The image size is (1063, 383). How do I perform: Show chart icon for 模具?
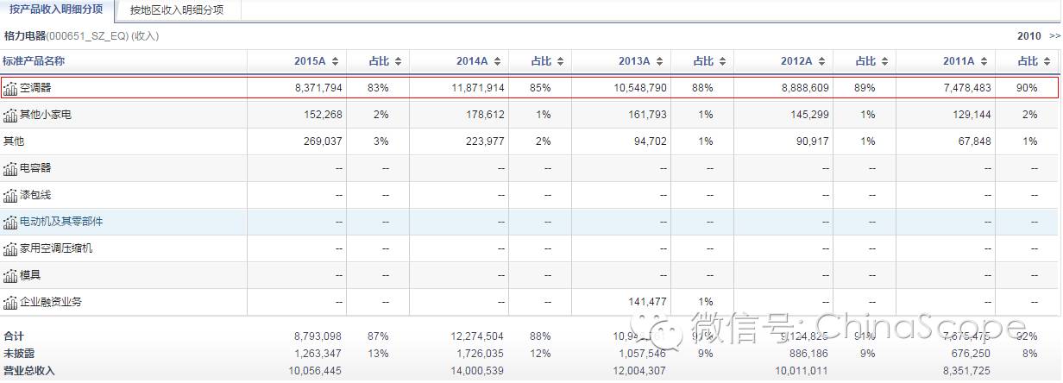click(10, 275)
